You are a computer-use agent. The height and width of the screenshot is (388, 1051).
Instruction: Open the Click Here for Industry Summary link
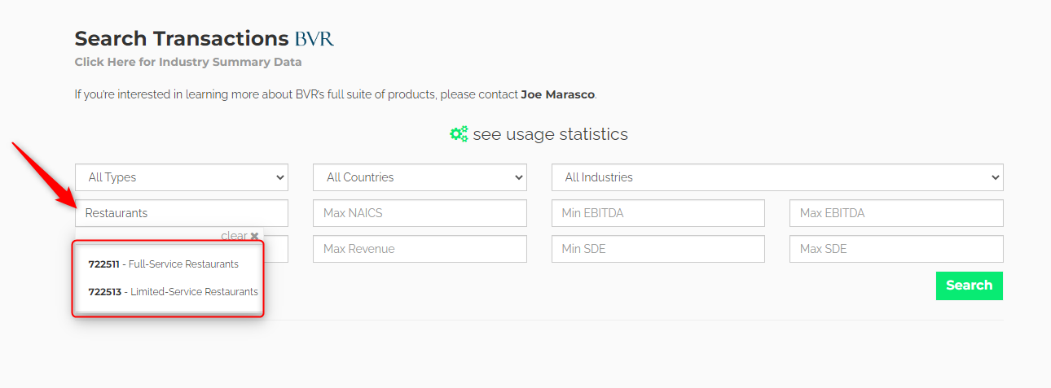pyautogui.click(x=188, y=62)
